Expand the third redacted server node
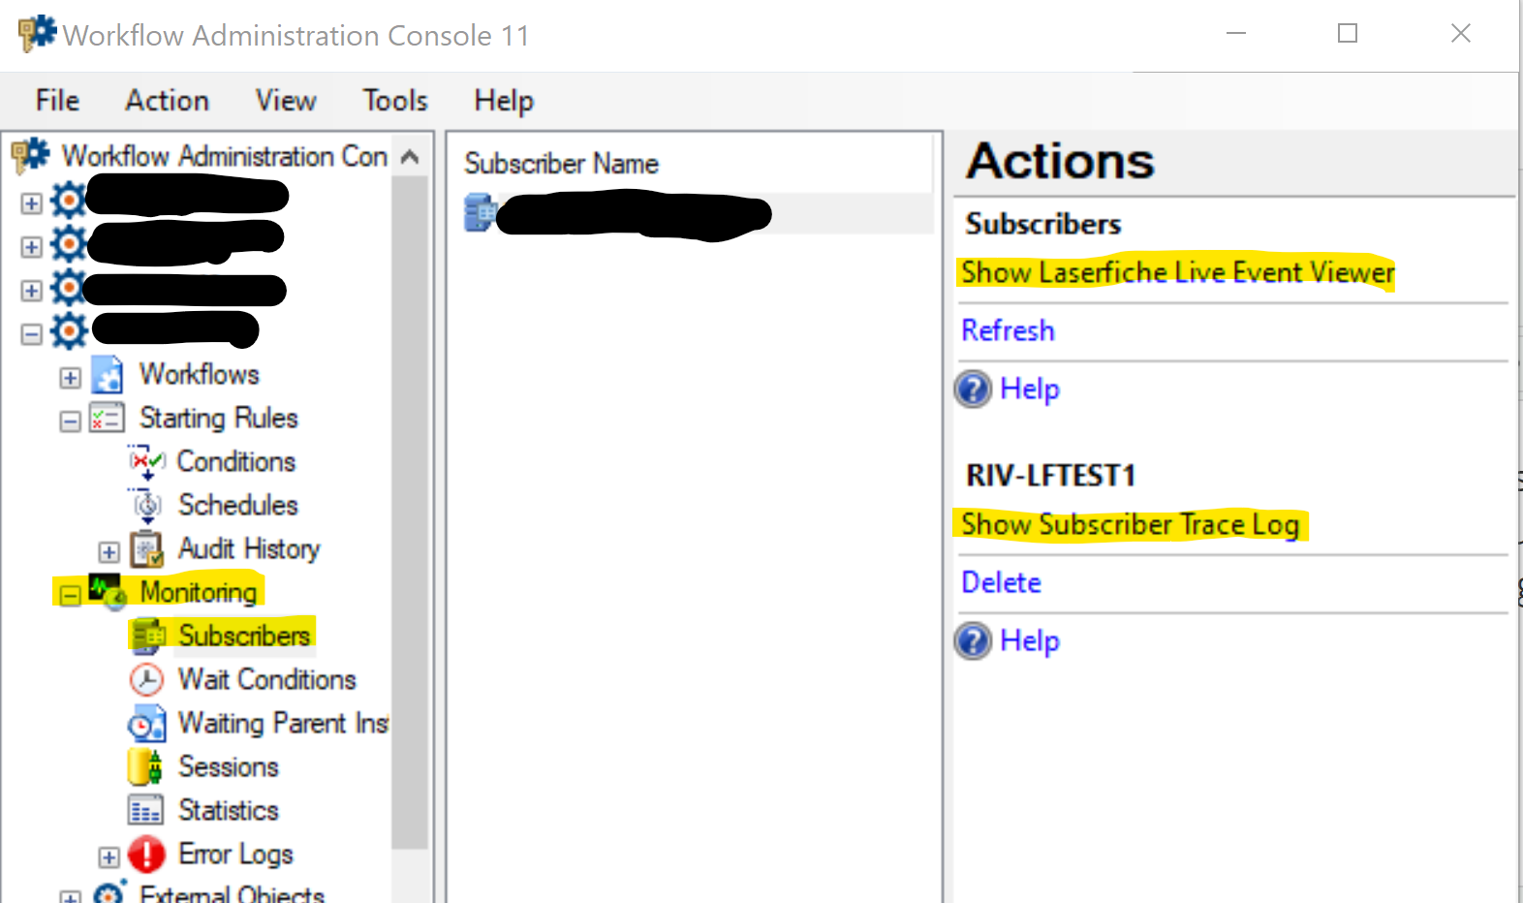 click(31, 291)
